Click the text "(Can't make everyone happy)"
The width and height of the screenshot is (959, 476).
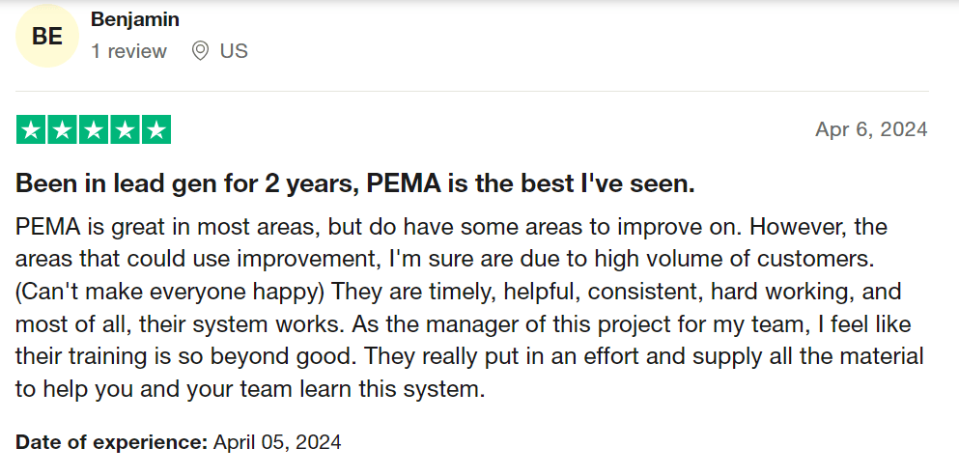[169, 292]
